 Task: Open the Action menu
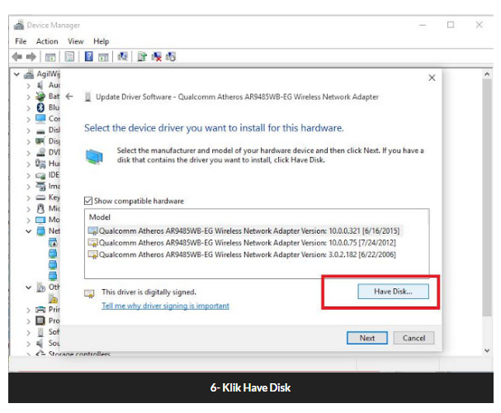coord(47,41)
